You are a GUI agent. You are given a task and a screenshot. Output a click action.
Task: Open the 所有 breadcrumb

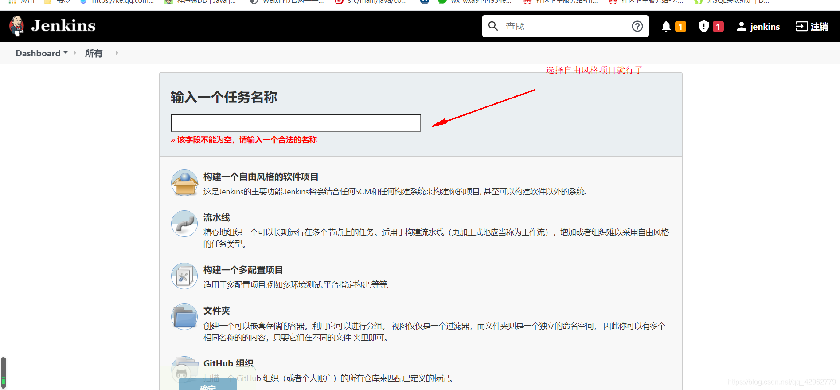(x=94, y=53)
